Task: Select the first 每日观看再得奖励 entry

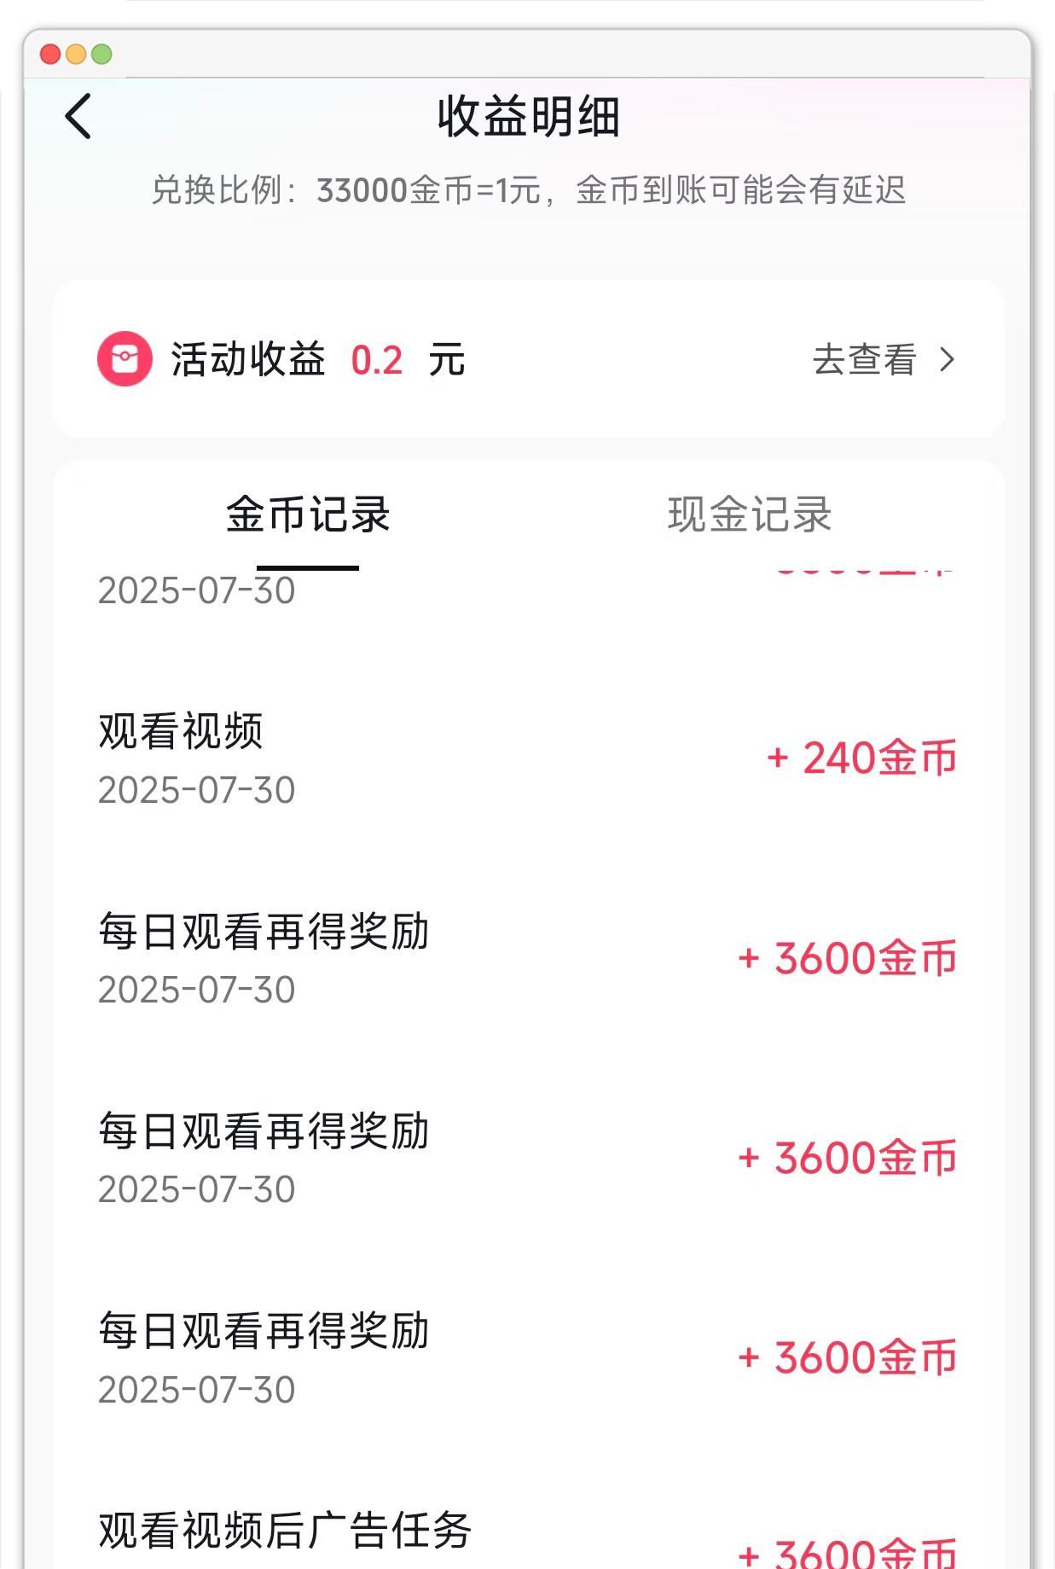Action: pyautogui.click(x=264, y=931)
